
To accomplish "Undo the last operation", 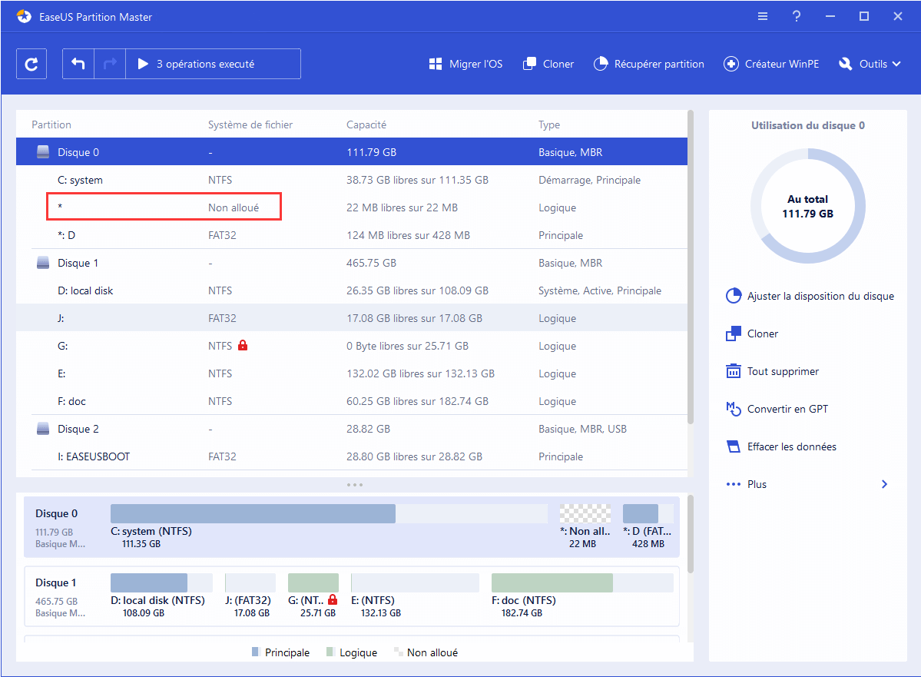I will [78, 63].
